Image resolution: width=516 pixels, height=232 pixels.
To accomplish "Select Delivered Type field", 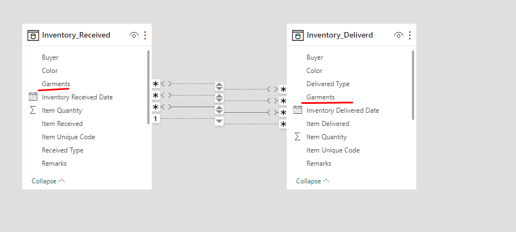I will [x=328, y=84].
